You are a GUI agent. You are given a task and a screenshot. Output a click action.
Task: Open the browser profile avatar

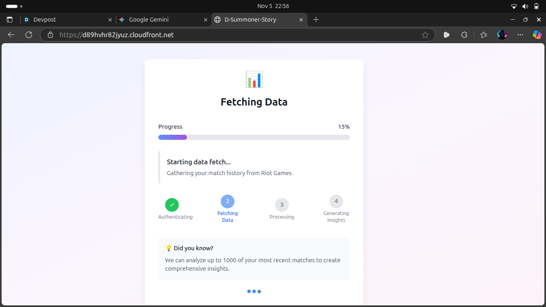[502, 35]
